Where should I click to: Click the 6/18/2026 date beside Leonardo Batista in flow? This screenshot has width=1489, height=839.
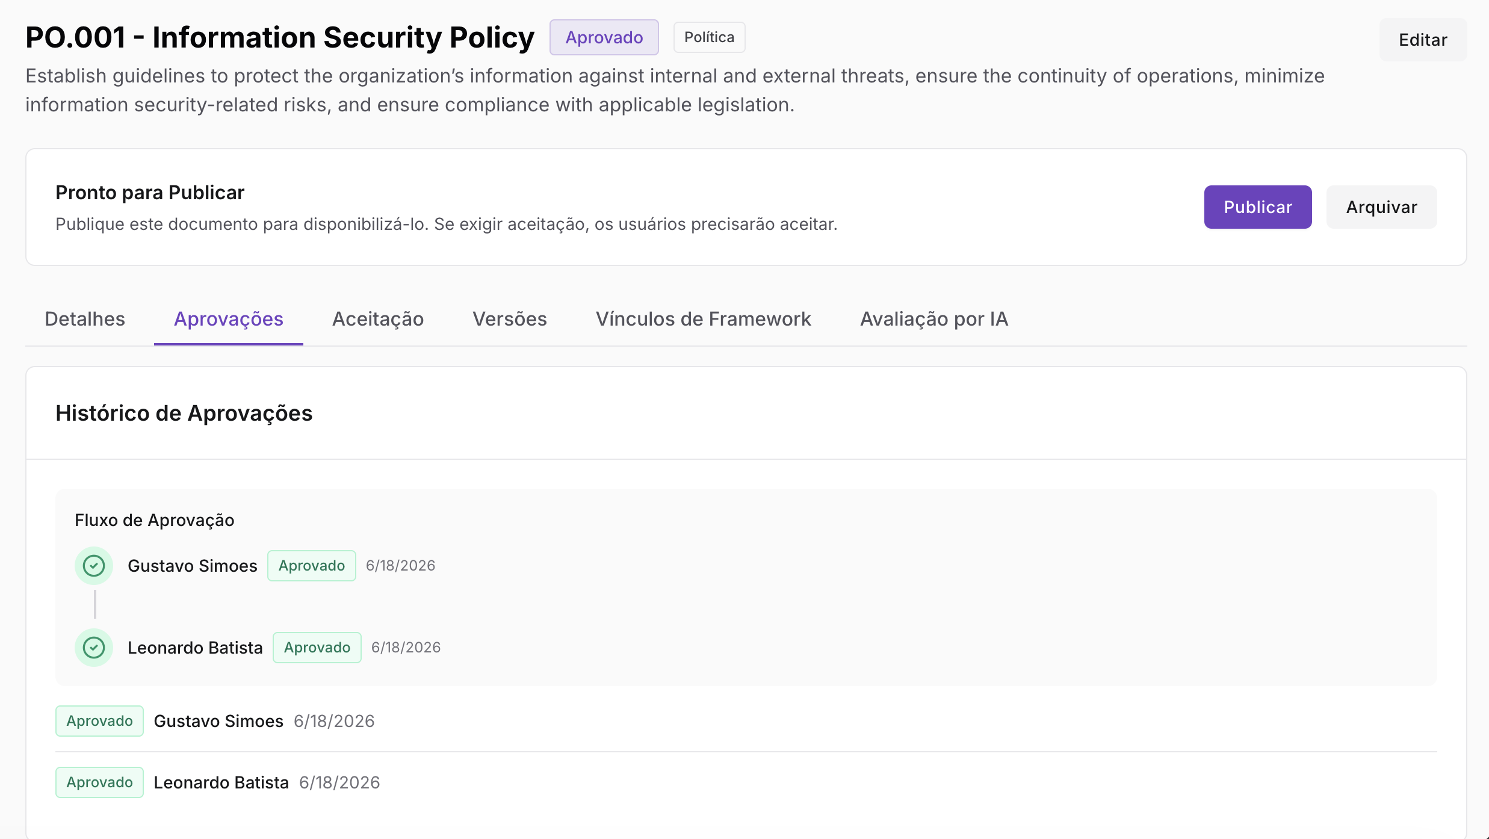pos(406,648)
